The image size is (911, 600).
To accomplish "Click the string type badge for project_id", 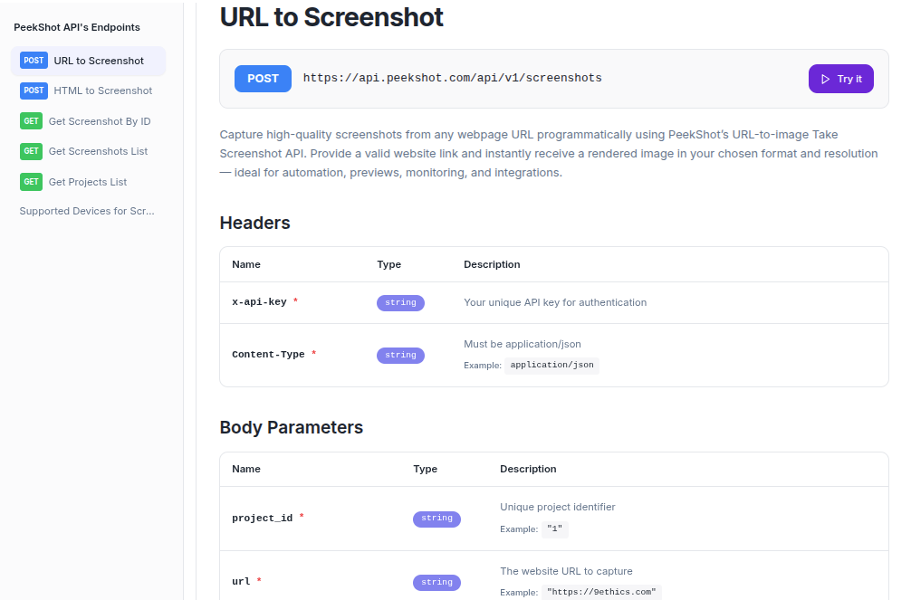I will [x=436, y=519].
